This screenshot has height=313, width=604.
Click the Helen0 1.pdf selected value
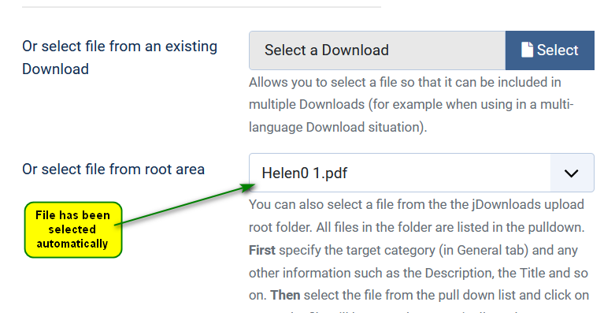pyautogui.click(x=304, y=173)
